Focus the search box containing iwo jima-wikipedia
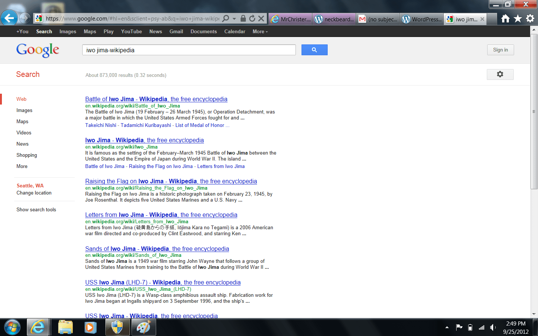Viewport: 538px width, 336px height. pos(189,50)
